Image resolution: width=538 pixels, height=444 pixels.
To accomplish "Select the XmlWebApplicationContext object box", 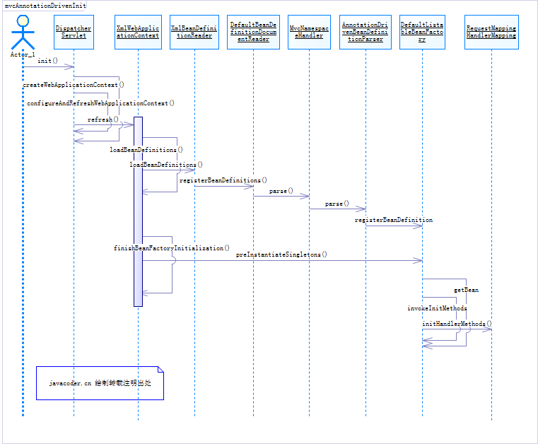I will pos(138,32).
